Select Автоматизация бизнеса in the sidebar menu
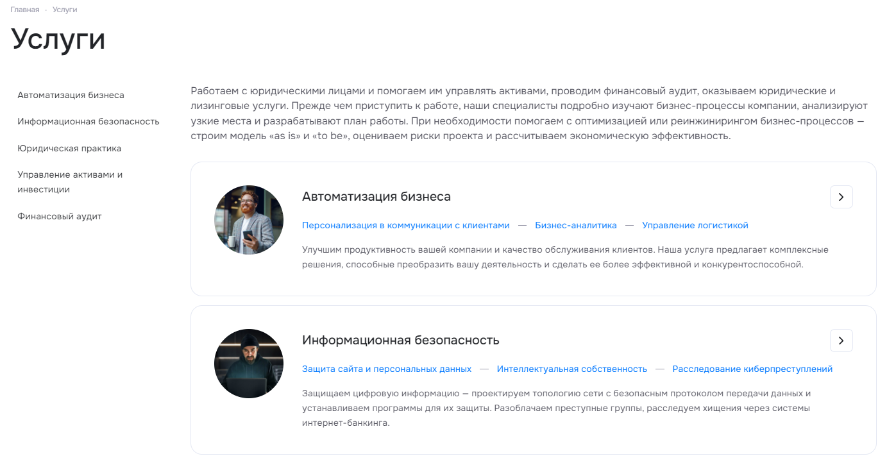This screenshot has height=463, width=896. click(71, 95)
